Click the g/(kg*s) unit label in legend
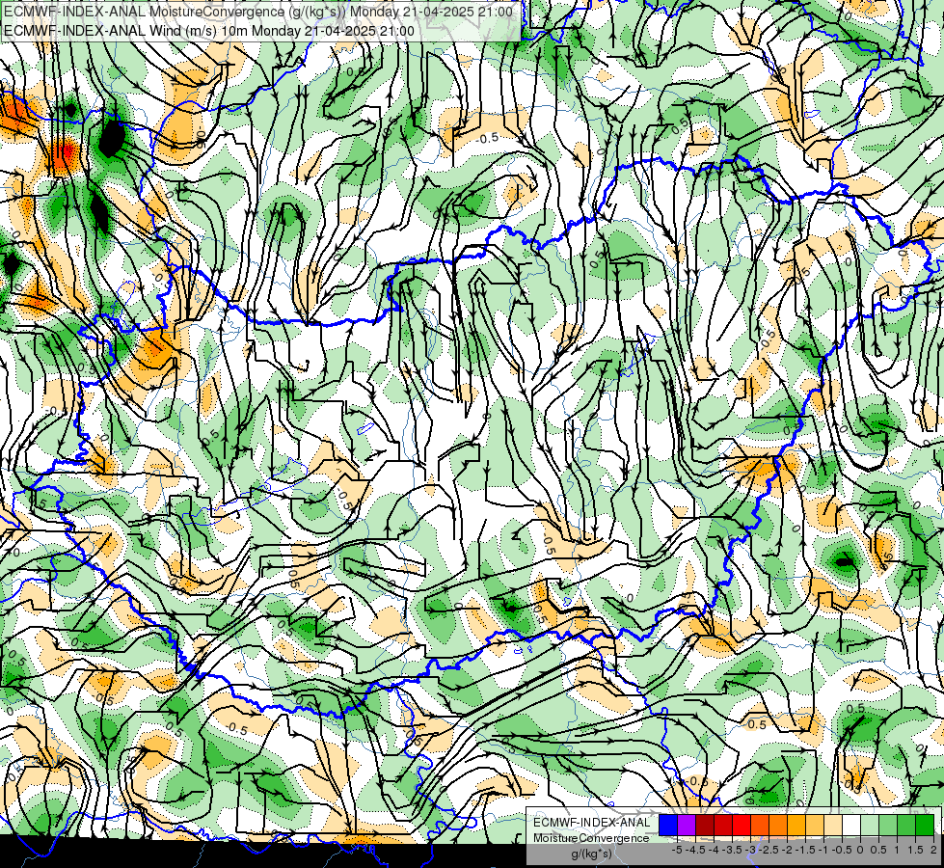The image size is (944, 868). tap(591, 854)
